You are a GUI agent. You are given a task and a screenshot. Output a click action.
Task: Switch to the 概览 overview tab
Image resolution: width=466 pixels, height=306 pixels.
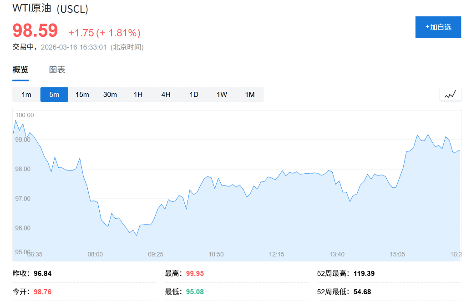tap(20, 70)
